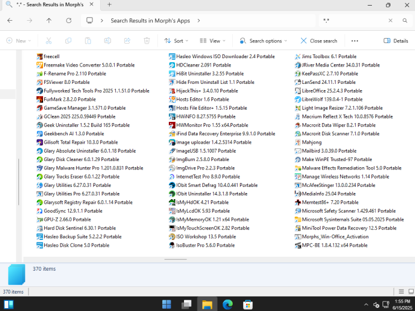This screenshot has height=311, width=415.
Task: Click the Gilisoft Total Repair icon
Action: (x=40, y=143)
